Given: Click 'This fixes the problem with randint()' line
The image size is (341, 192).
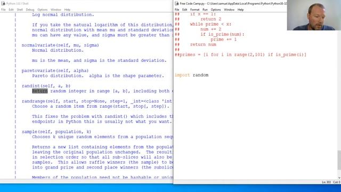Looking at the screenshot, I should tap(102, 116).
